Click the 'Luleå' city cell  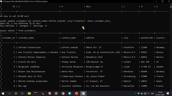(x=127, y=67)
